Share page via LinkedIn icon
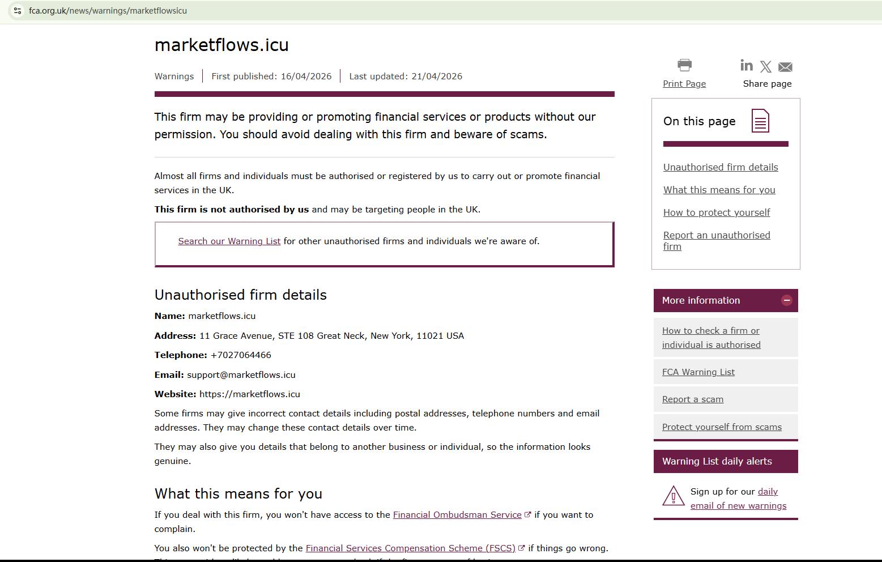Viewport: 882px width, 562px height. coord(747,66)
